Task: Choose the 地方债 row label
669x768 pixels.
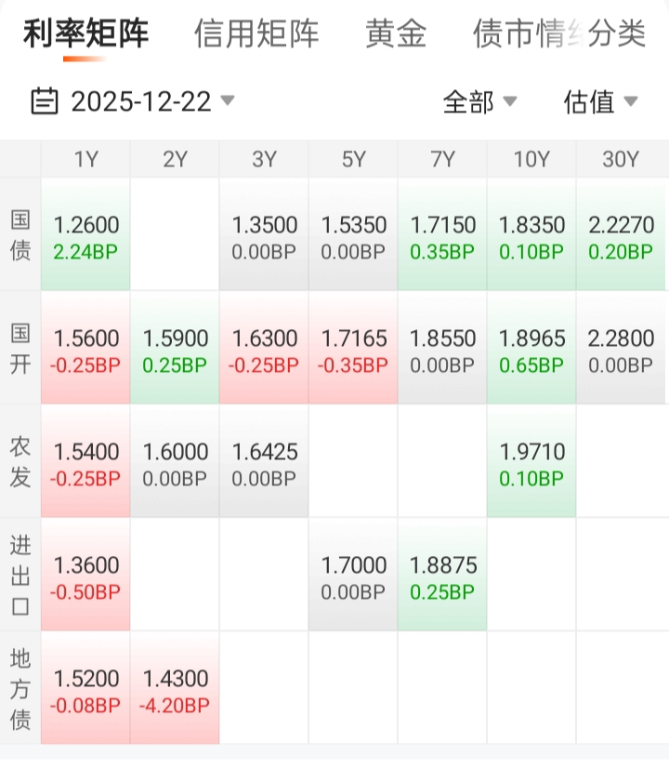Action: click(x=20, y=688)
